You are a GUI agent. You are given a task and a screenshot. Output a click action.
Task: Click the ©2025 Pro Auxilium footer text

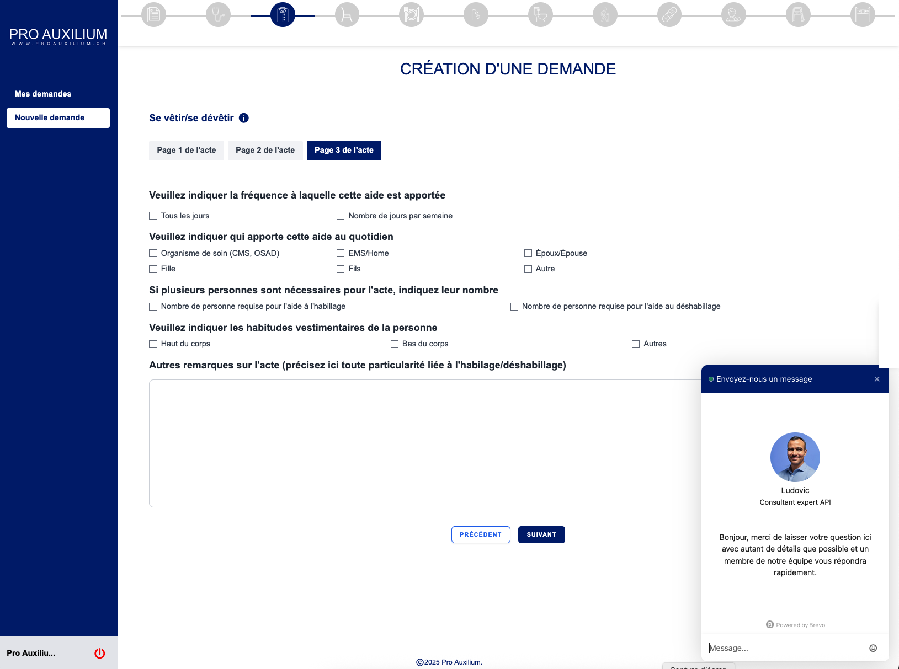[x=449, y=662]
